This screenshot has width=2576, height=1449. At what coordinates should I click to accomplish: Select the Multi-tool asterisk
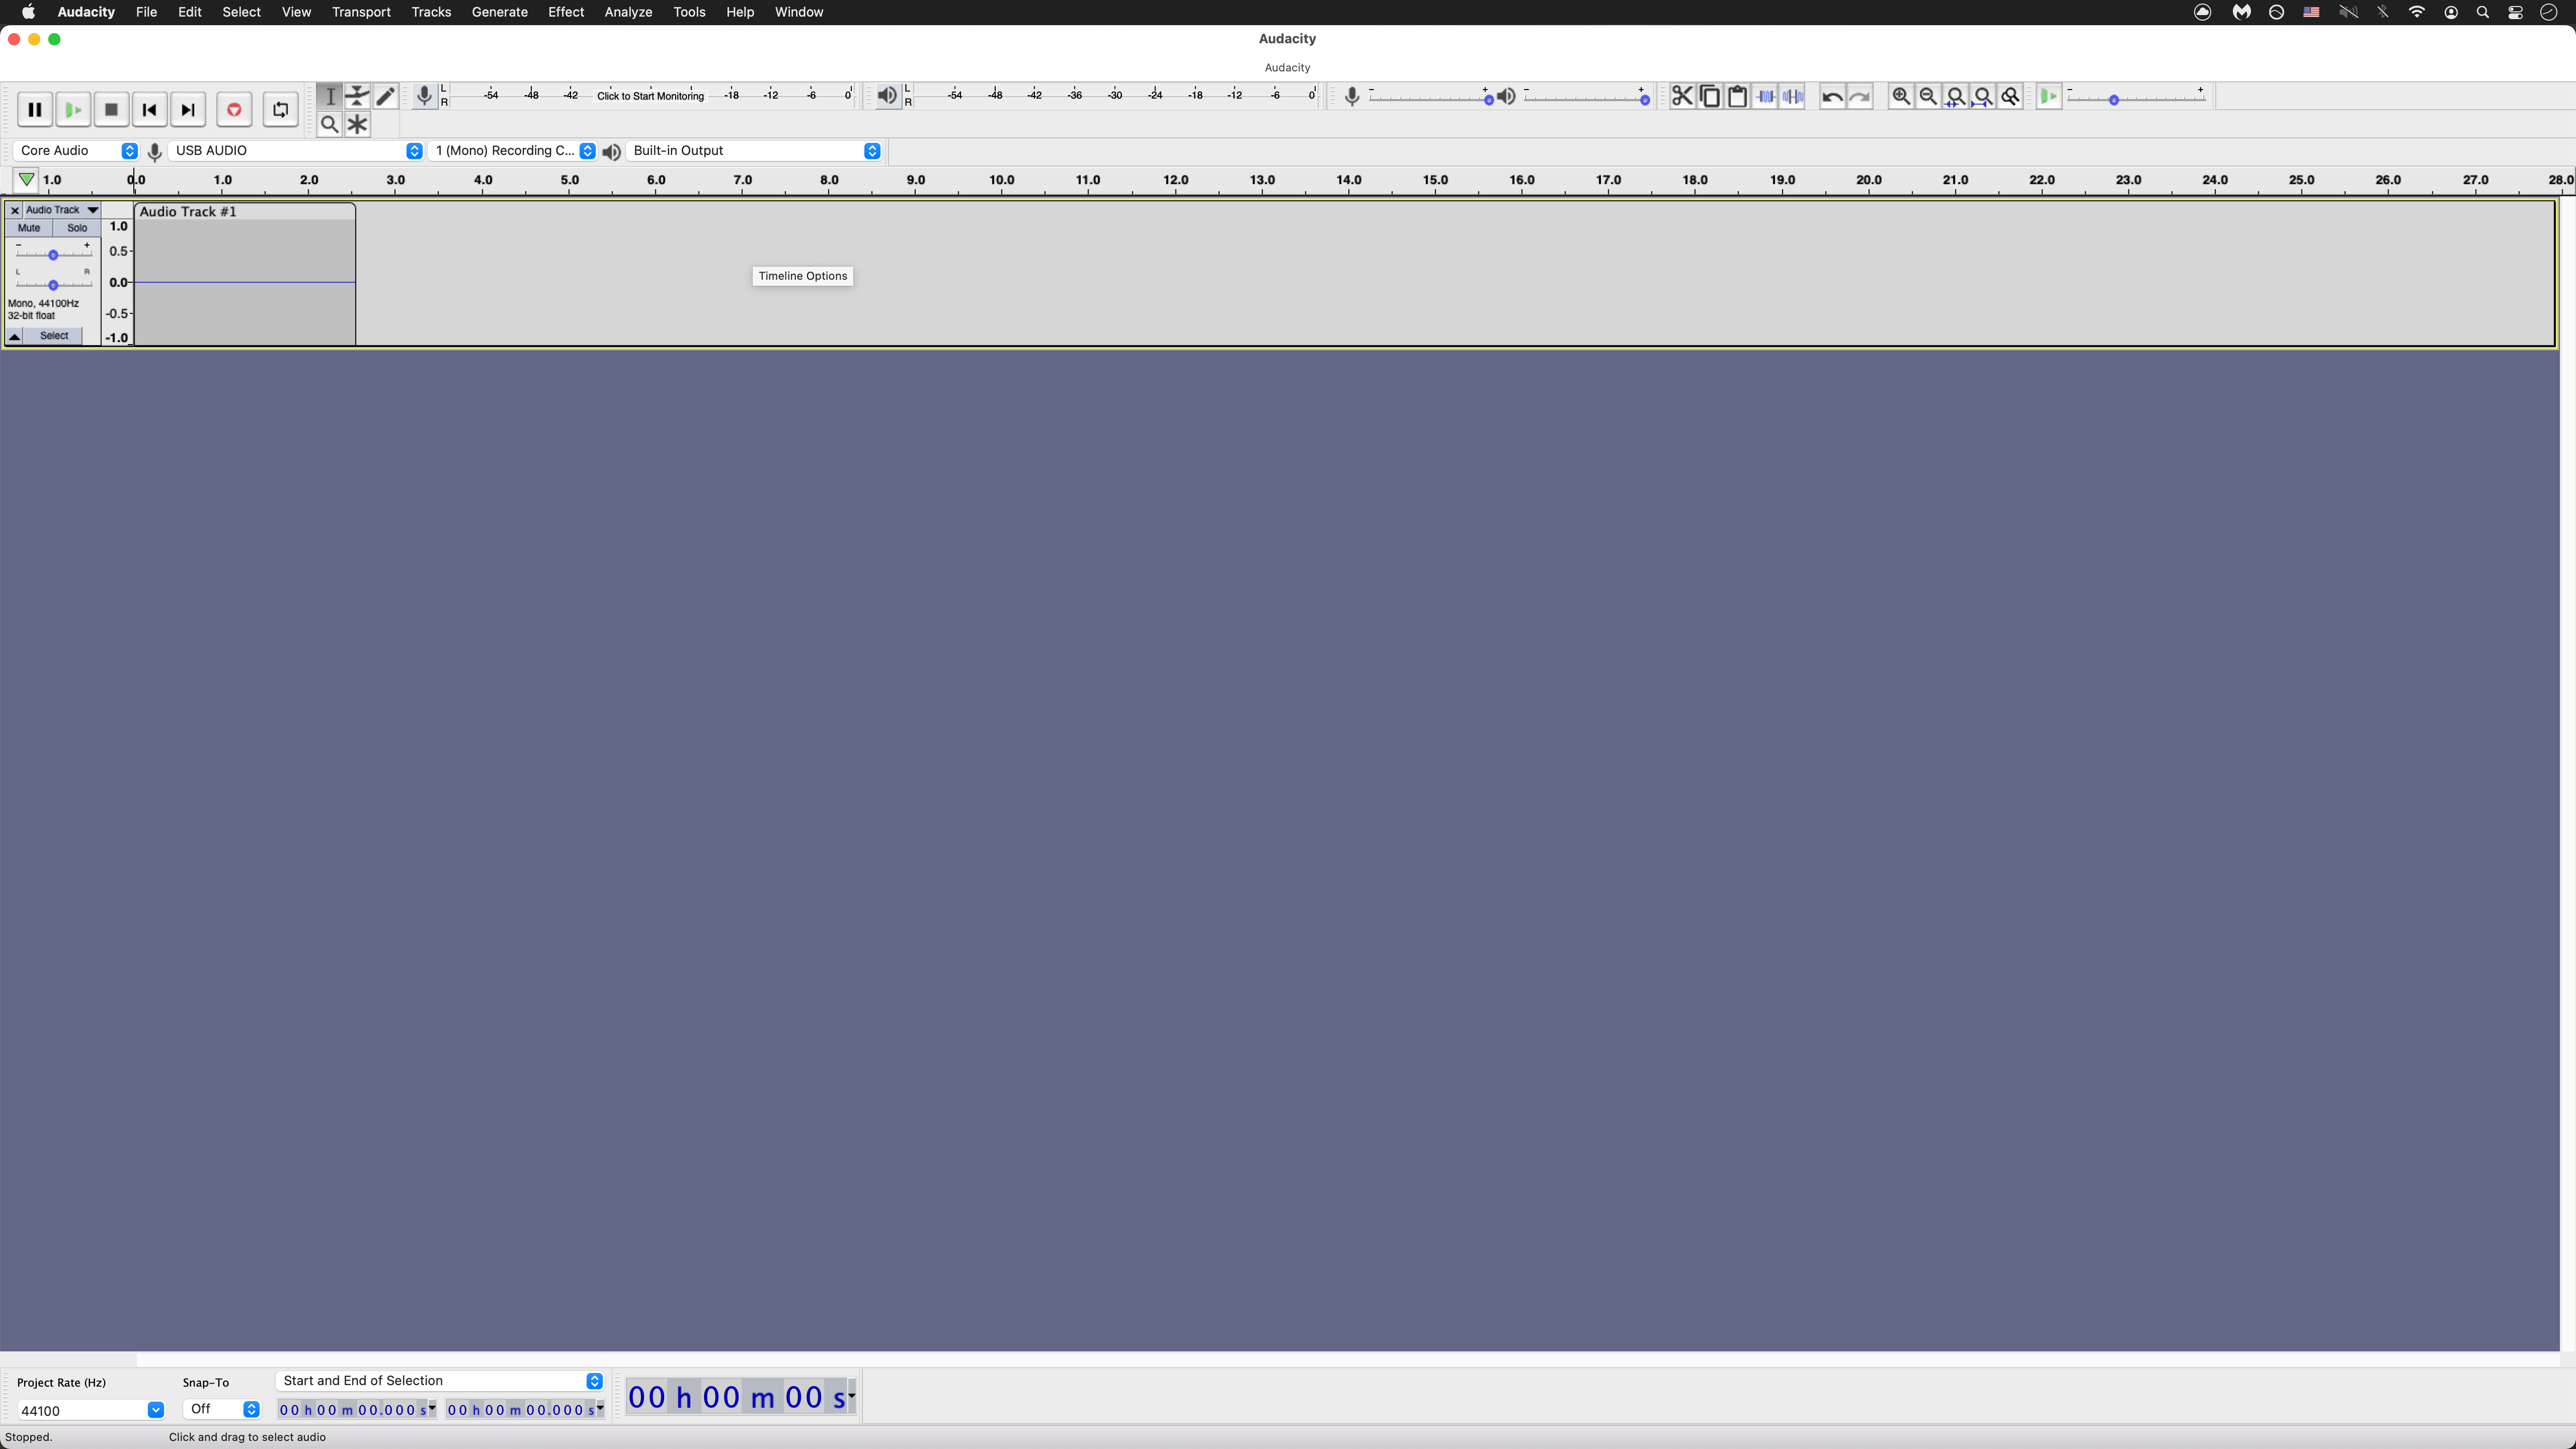tap(357, 124)
